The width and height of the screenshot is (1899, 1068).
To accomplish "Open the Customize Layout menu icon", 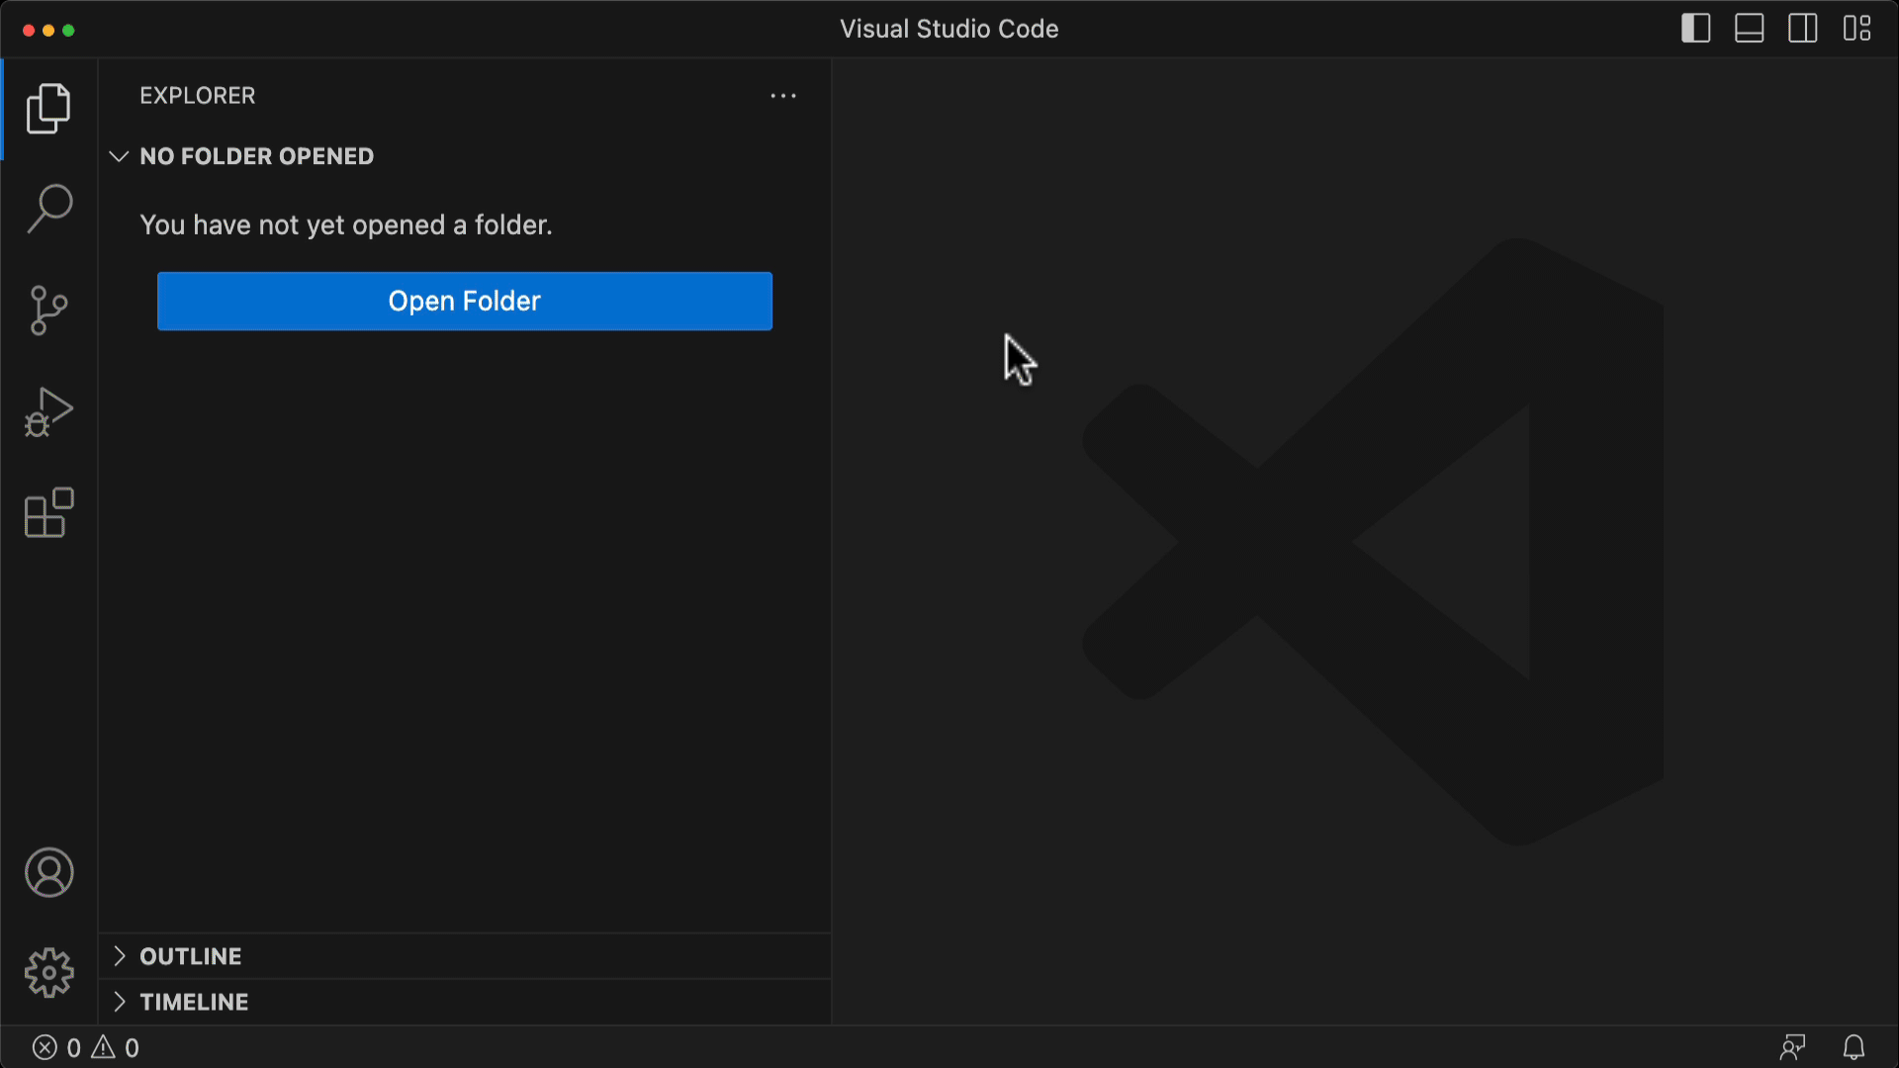I will (1856, 29).
